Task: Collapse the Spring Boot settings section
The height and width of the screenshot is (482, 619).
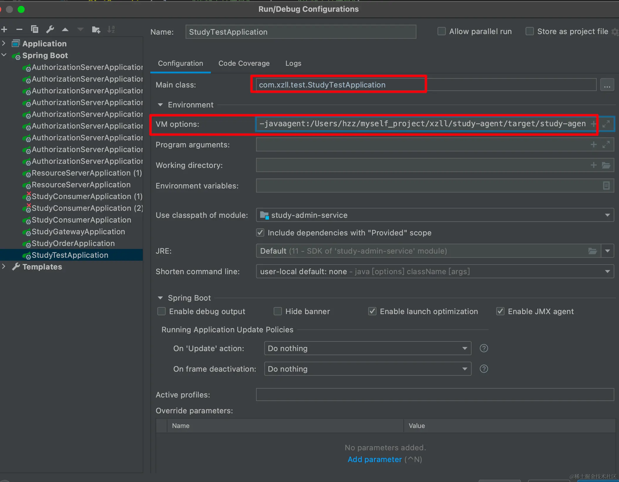Action: tap(160, 298)
